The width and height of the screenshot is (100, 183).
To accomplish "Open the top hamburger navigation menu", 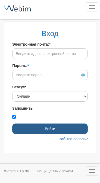I will pos(92,7).
